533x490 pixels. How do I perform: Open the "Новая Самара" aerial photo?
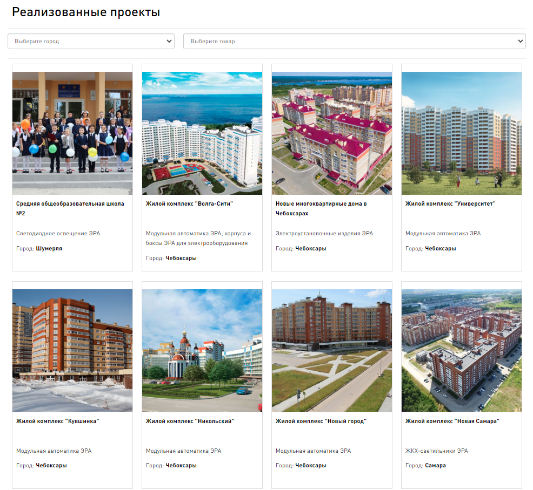point(462,351)
